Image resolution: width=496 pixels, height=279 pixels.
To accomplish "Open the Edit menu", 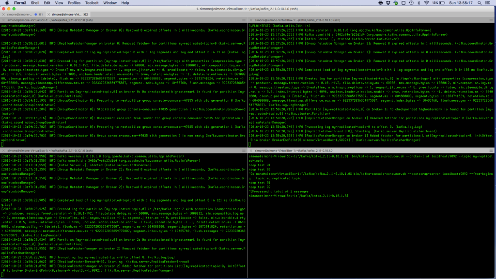I will 47,3.
